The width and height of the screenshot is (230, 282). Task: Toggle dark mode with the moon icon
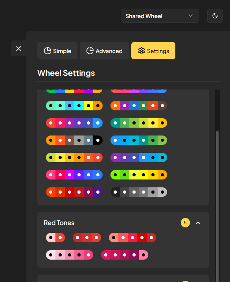click(x=215, y=16)
